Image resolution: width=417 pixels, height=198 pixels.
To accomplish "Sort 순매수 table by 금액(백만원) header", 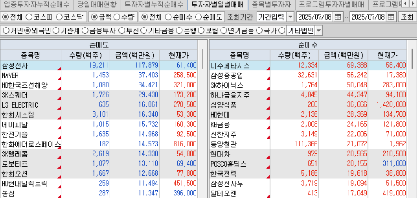I will coord(344,55).
